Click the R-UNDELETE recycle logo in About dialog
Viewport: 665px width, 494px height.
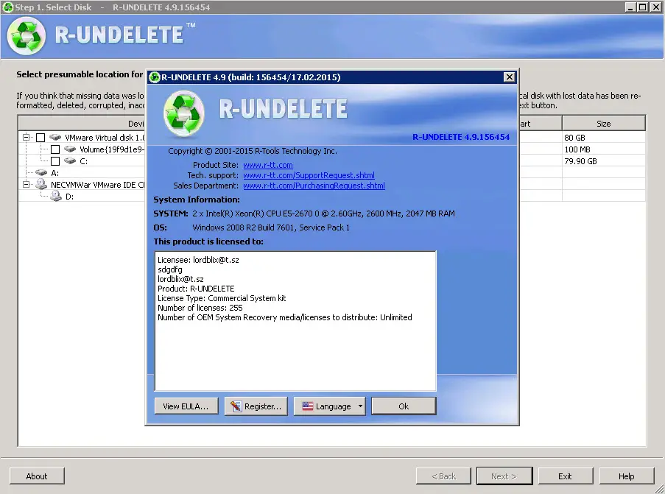(x=183, y=114)
